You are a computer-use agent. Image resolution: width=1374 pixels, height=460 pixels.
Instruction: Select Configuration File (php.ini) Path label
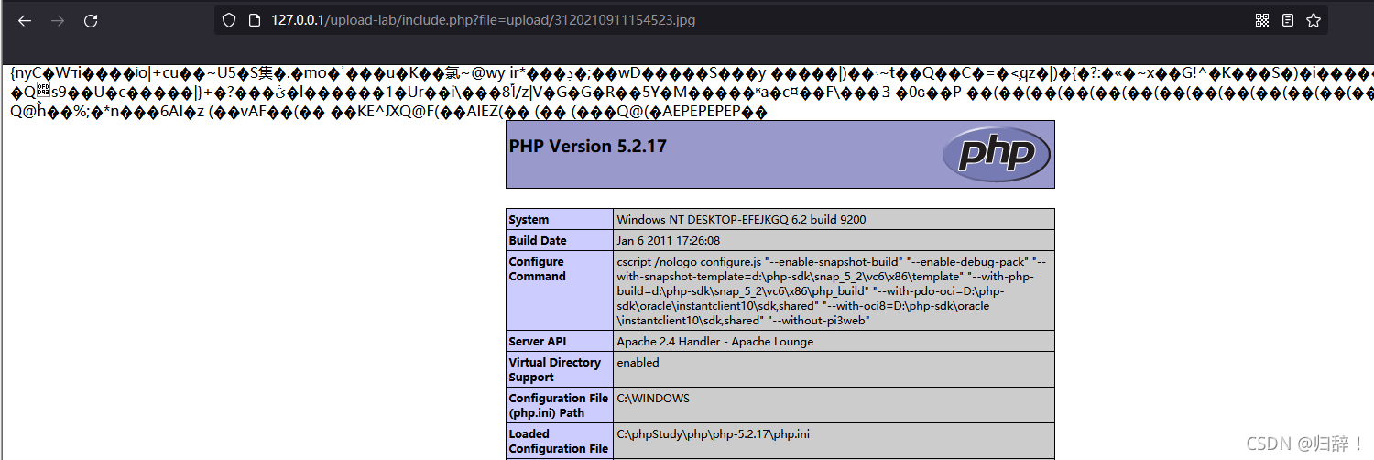click(x=560, y=405)
